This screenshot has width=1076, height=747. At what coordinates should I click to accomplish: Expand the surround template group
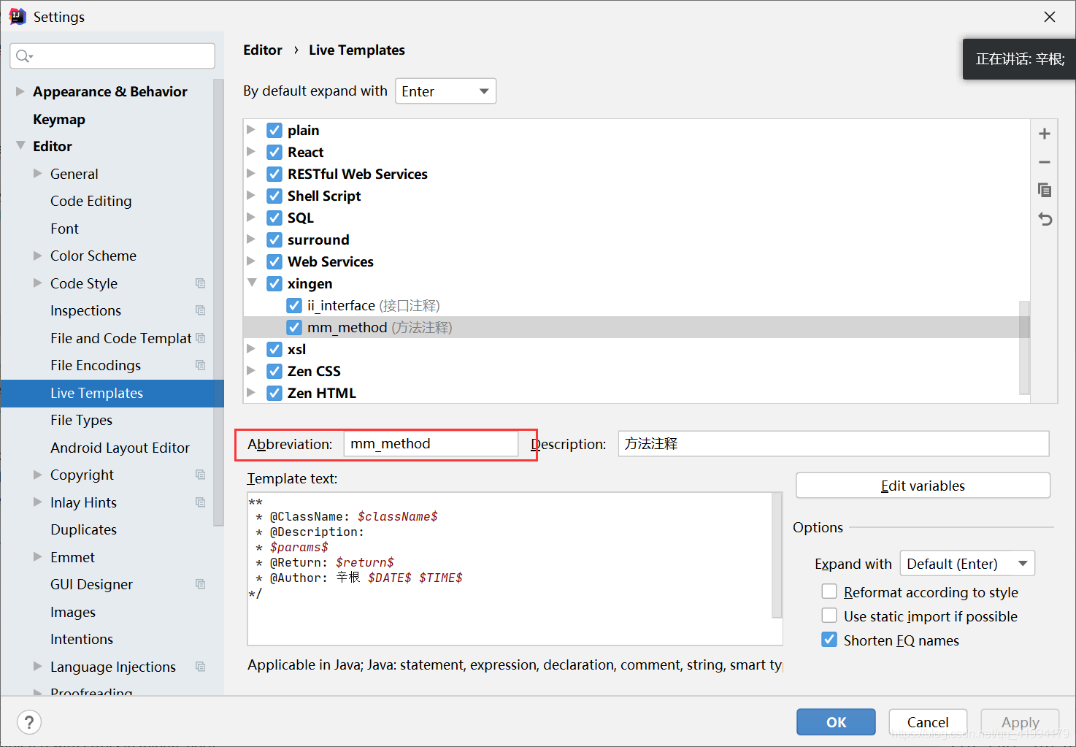[251, 240]
